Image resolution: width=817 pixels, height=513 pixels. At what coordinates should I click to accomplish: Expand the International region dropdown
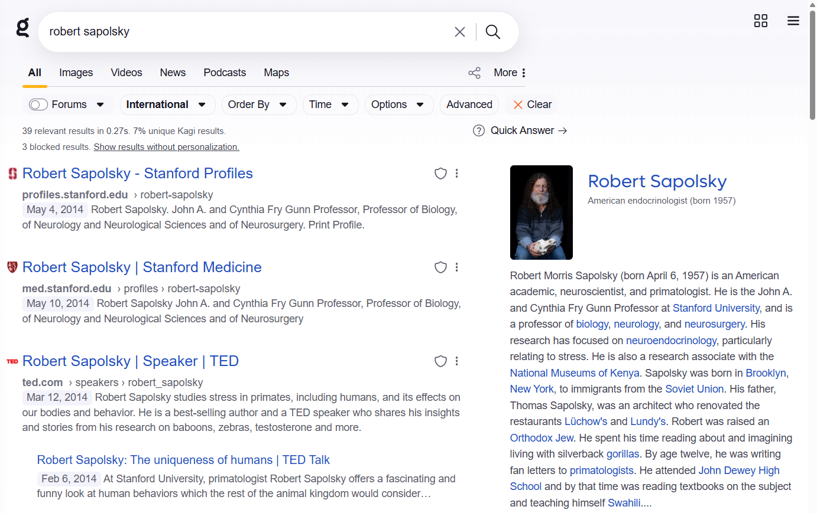tap(166, 104)
